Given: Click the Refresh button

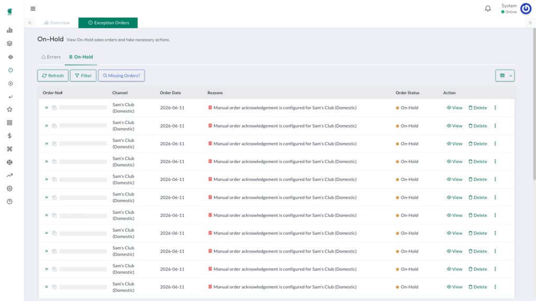Looking at the screenshot, I should pos(53,75).
